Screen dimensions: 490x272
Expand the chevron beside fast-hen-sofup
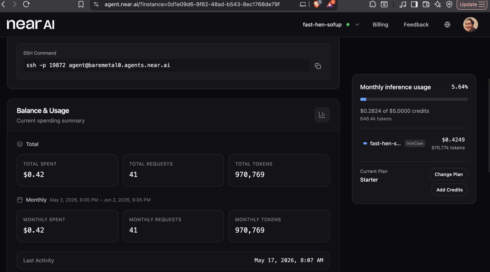pyautogui.click(x=357, y=24)
